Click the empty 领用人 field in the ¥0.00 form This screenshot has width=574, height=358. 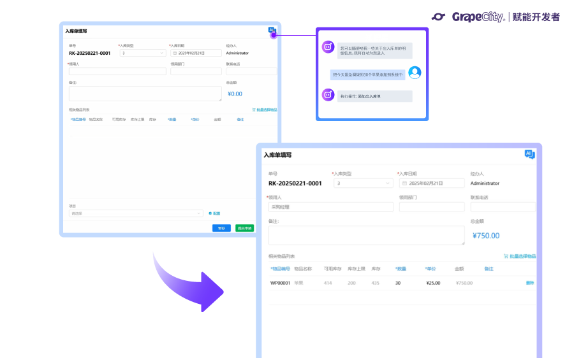point(117,71)
